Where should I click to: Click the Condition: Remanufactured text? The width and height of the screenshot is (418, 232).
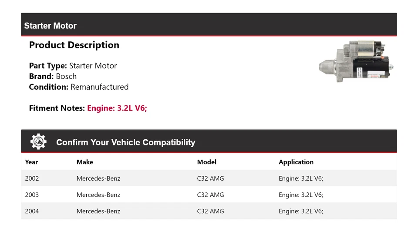pyautogui.click(x=78, y=87)
